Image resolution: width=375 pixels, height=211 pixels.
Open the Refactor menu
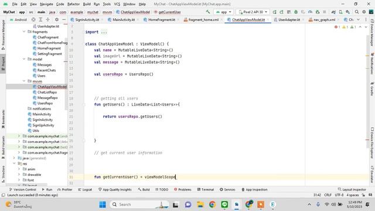[x=73, y=4]
